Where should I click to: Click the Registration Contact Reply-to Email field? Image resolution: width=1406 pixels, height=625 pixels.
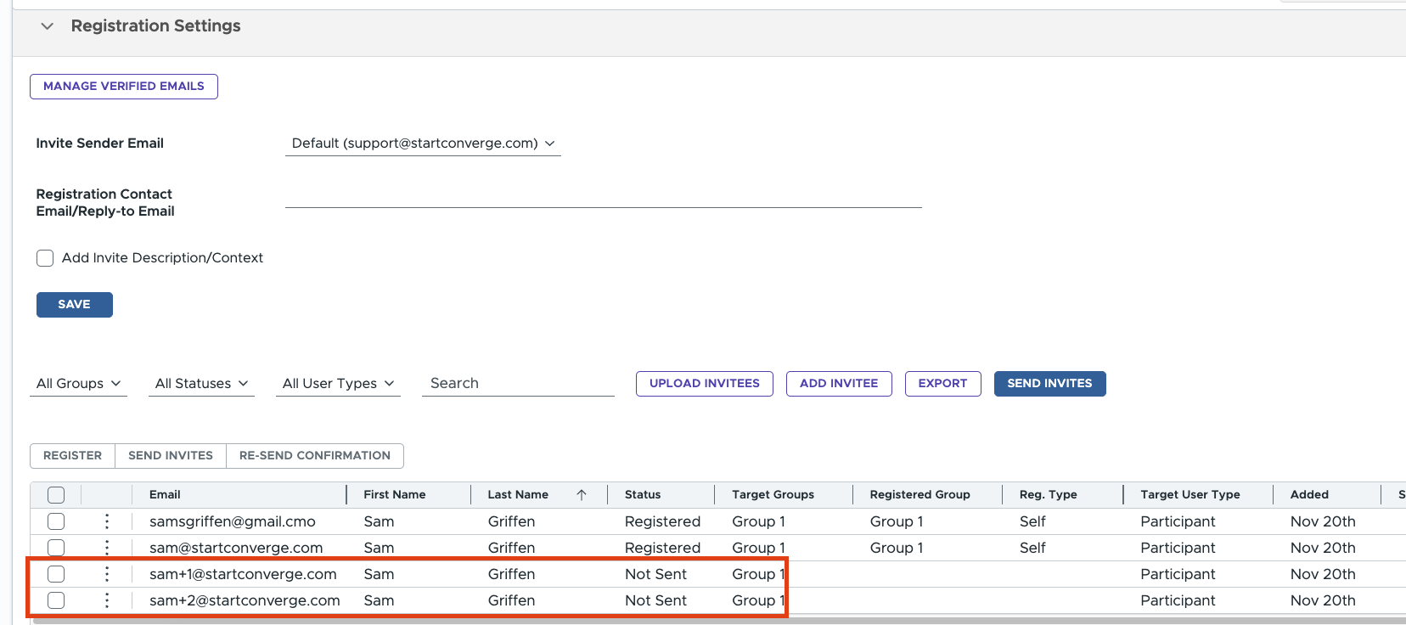coord(603,195)
